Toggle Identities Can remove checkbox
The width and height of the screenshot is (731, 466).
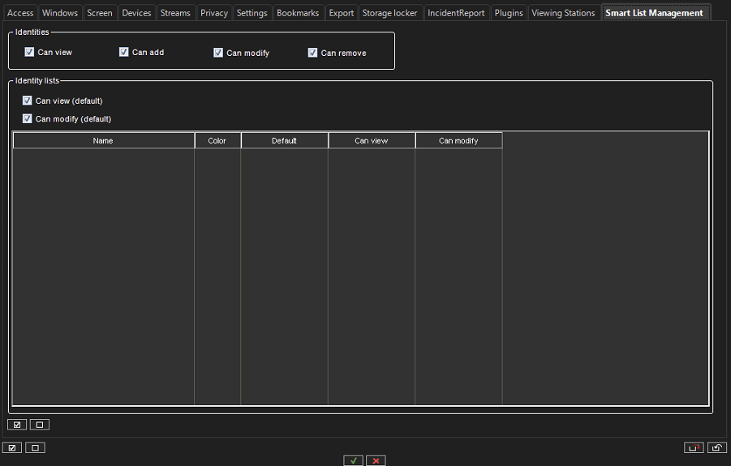pos(313,53)
